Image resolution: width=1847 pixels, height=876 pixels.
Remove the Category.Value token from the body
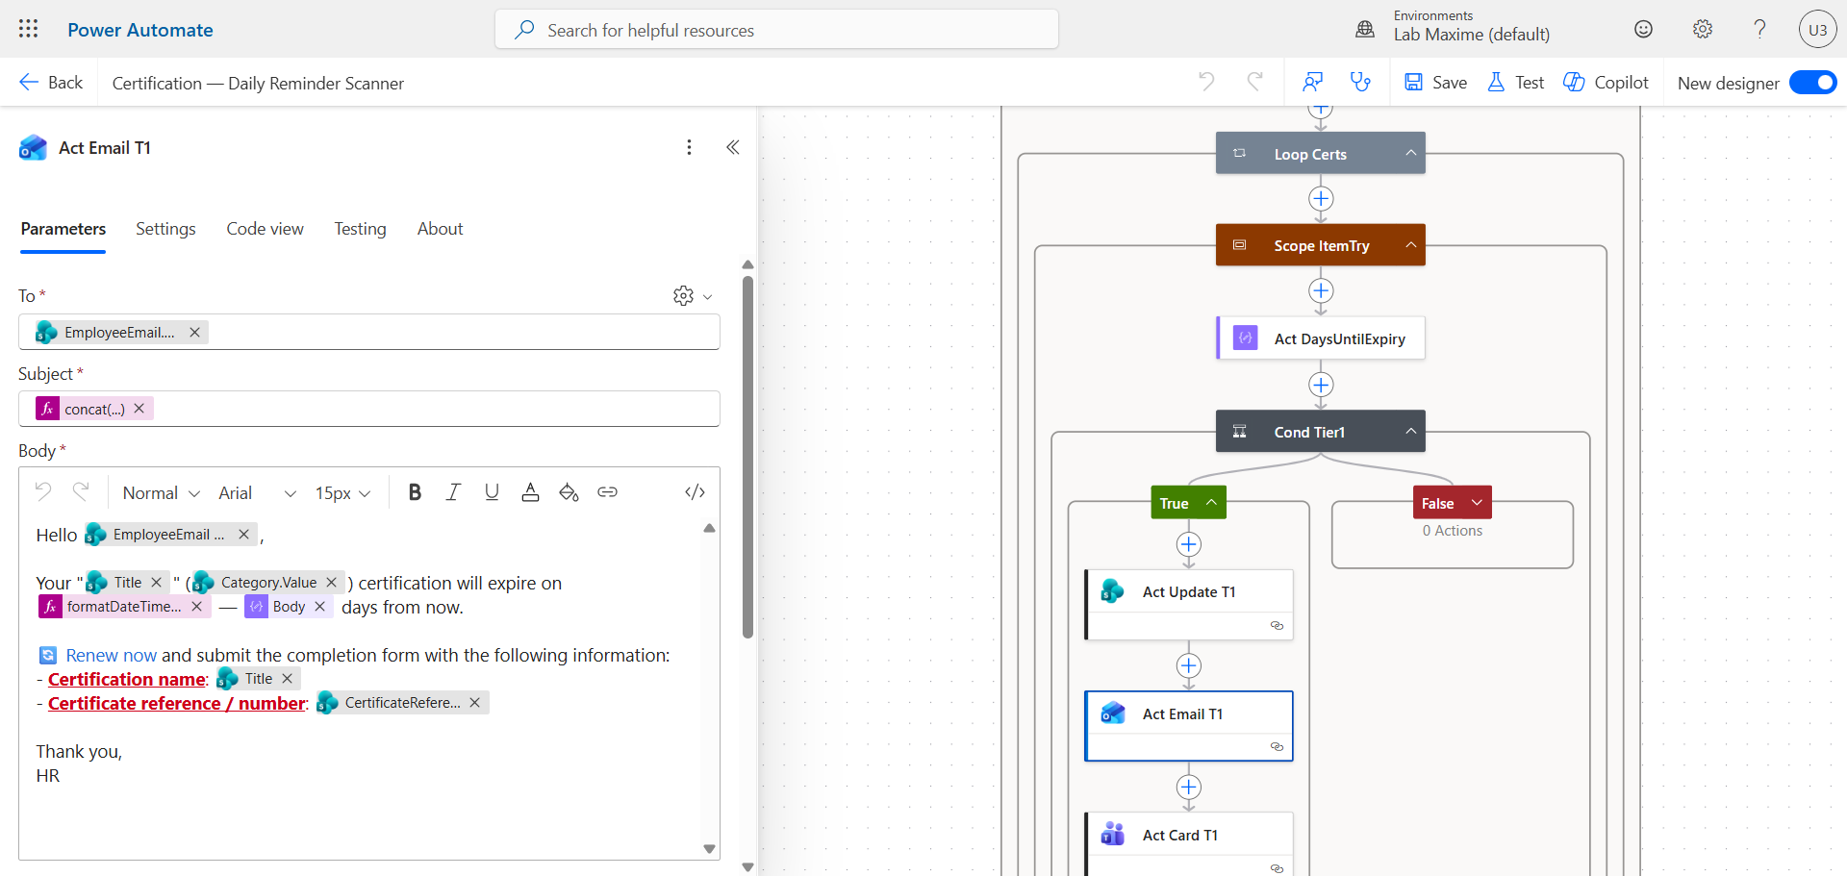(x=331, y=582)
